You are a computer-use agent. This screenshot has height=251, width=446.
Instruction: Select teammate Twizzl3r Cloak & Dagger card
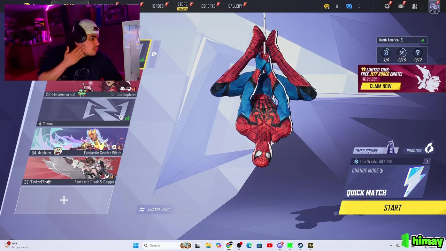tap(72, 171)
